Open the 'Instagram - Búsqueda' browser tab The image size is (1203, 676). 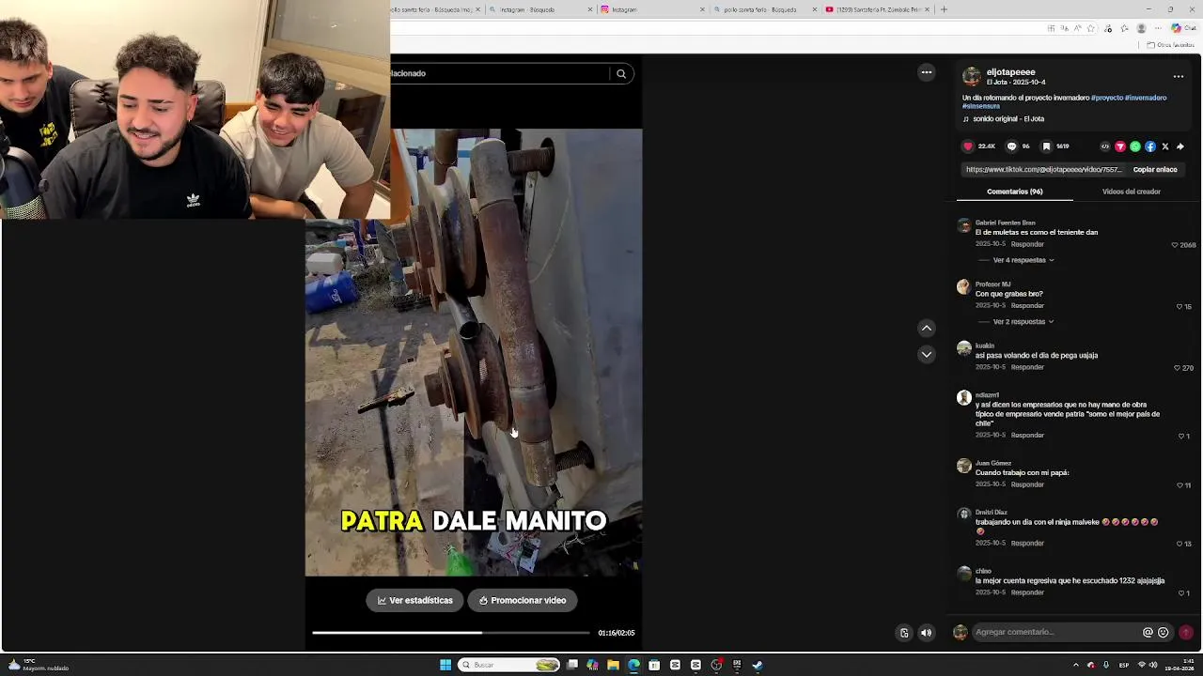(x=540, y=9)
